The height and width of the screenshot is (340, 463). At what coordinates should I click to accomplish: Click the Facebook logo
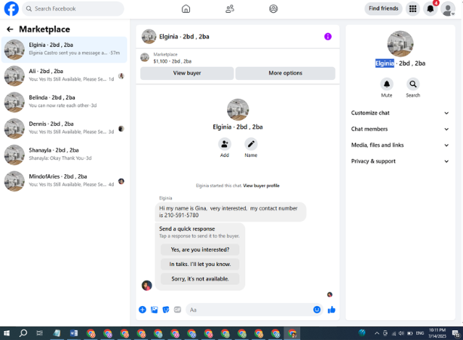[x=11, y=8]
